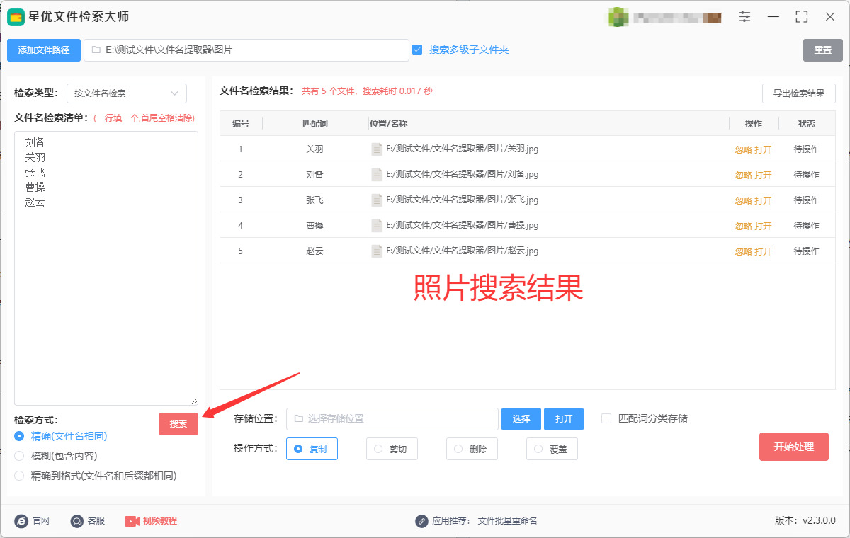Click the 匹配词 column header
Viewport: 850px width, 538px height.
[x=315, y=124]
